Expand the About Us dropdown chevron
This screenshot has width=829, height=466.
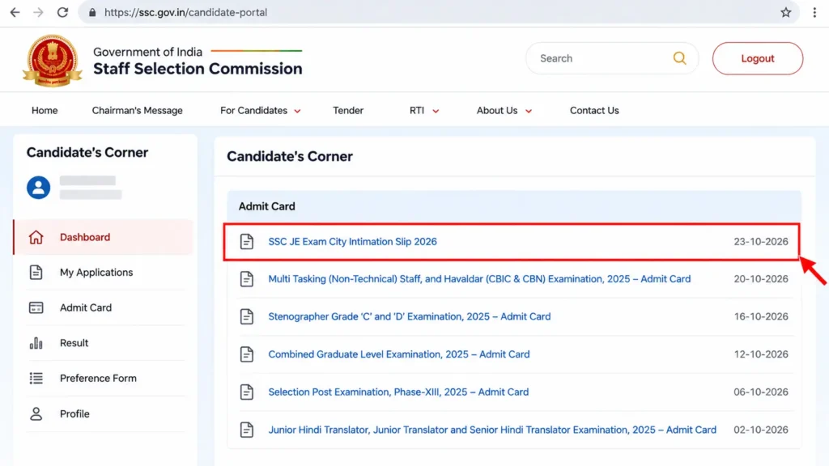(x=528, y=111)
